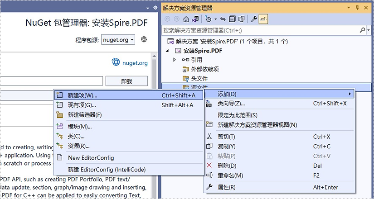
Task: Click the new item icon beside 新建项(W)
Action: point(59,95)
